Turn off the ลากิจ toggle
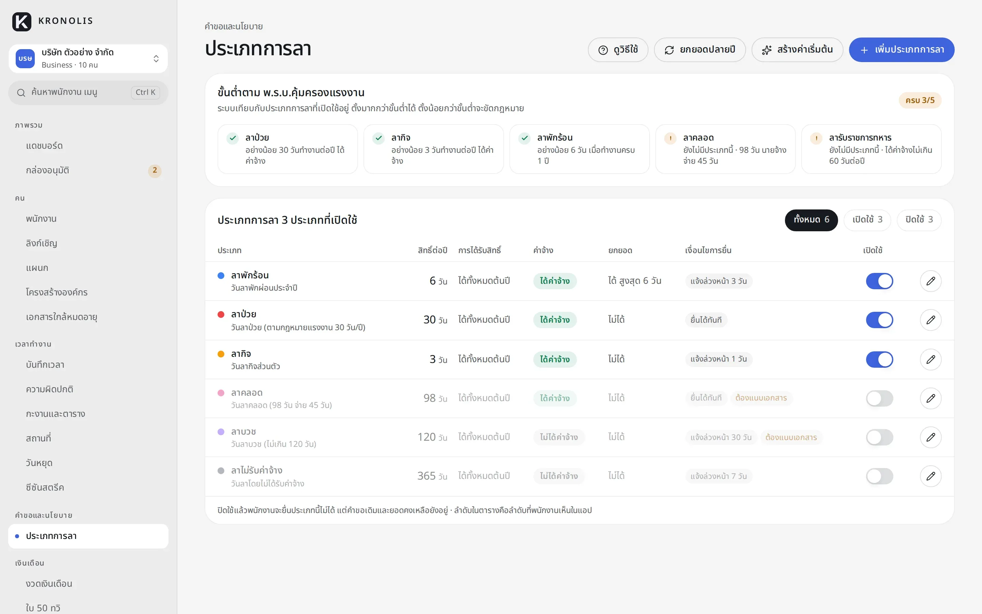This screenshot has width=982, height=614. (879, 360)
